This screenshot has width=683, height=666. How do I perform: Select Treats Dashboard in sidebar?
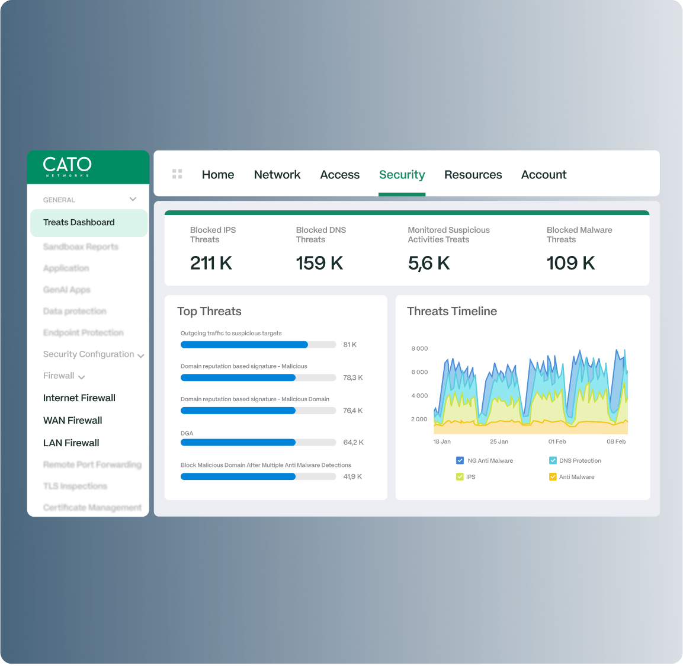[x=89, y=223]
